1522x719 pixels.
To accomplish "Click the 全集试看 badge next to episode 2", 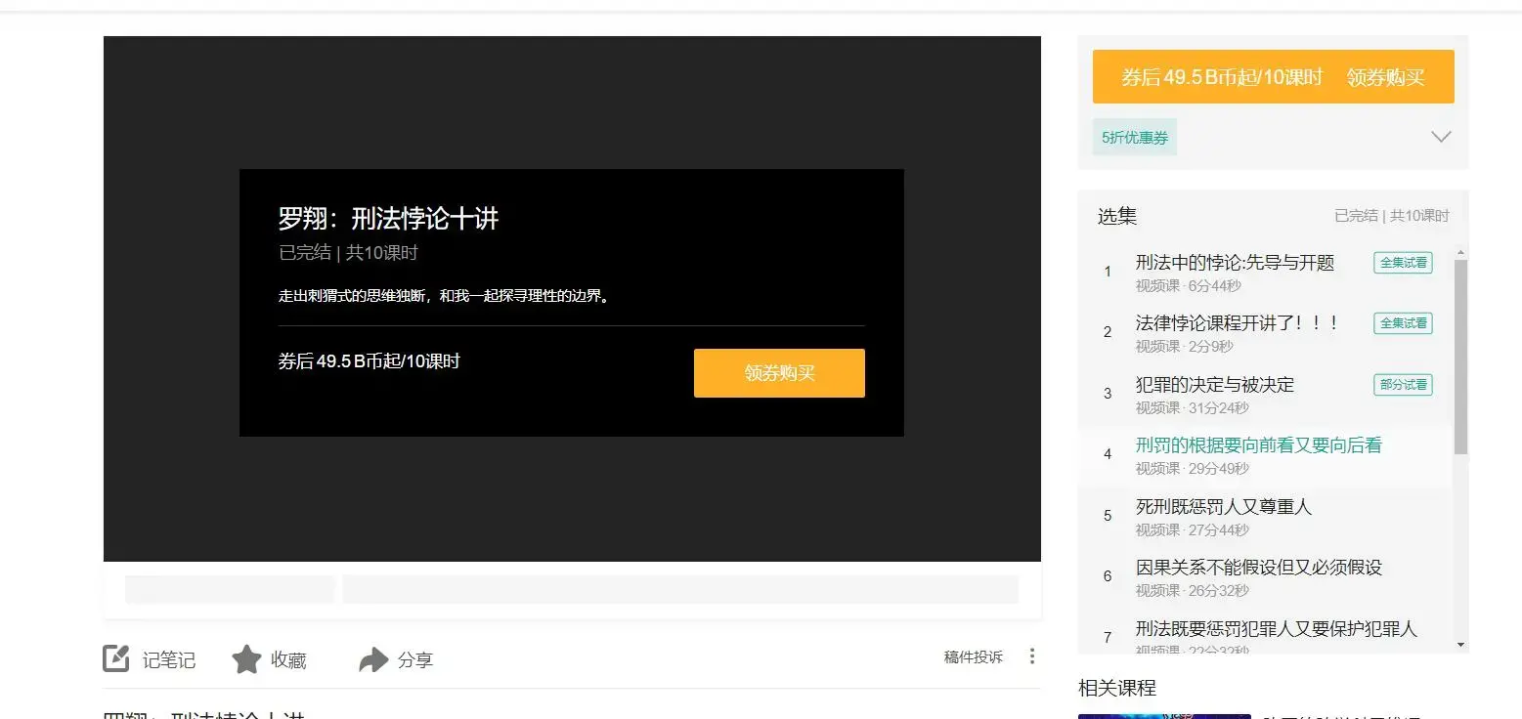I will [x=1403, y=323].
